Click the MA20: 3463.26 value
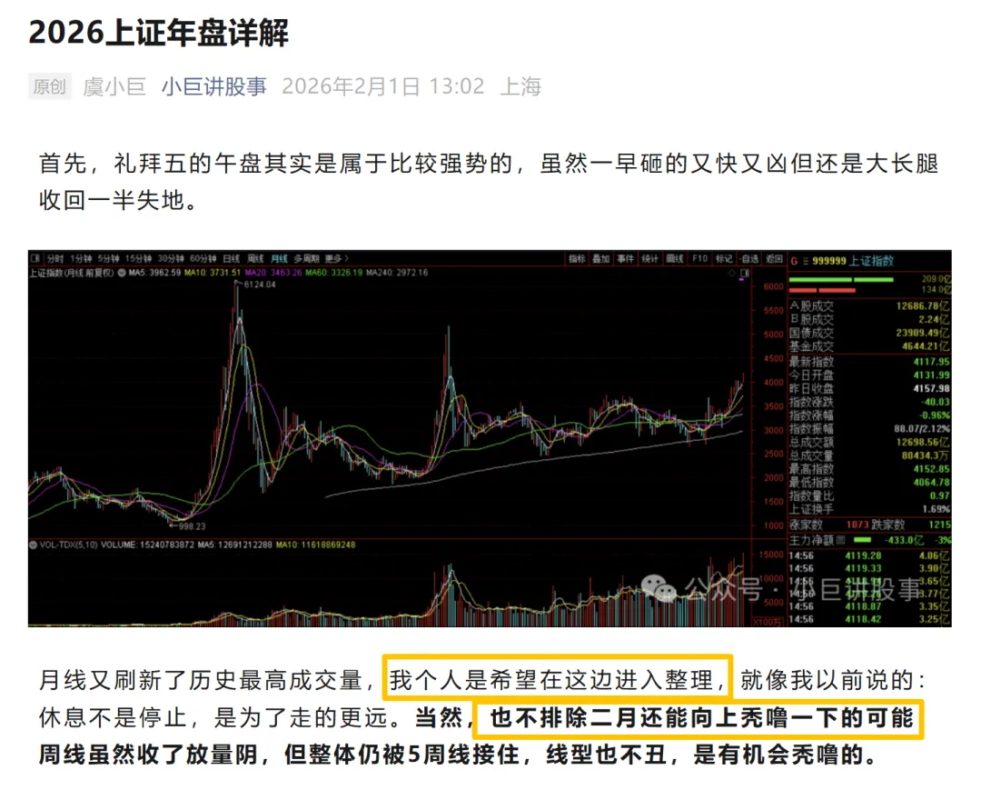 pos(273,273)
